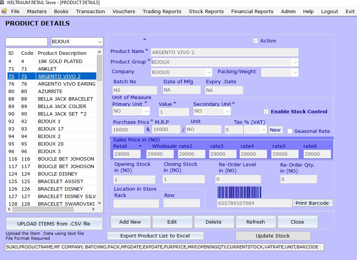Click the barcode image above the barcode number

(x=239, y=192)
